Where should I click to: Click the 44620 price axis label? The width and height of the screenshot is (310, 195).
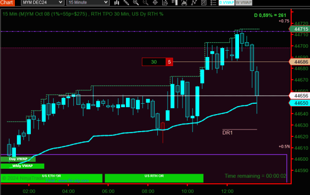[301, 136]
